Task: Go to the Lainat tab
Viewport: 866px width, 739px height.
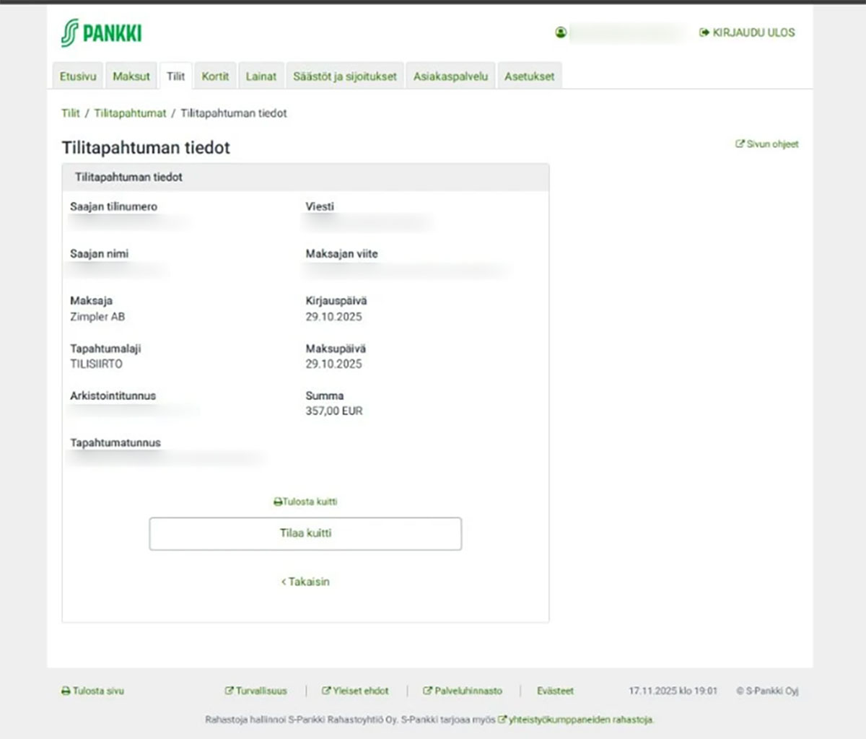Action: pyautogui.click(x=261, y=76)
